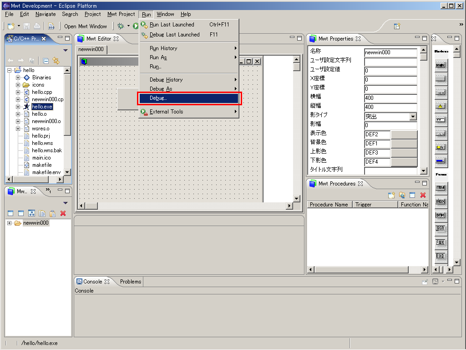The height and width of the screenshot is (350, 466).
Task: Click red delete X in Mwt Procedures
Action: coord(423,195)
